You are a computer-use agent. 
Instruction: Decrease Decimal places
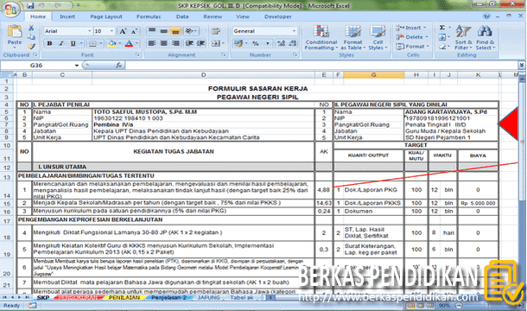pyautogui.click(x=293, y=43)
